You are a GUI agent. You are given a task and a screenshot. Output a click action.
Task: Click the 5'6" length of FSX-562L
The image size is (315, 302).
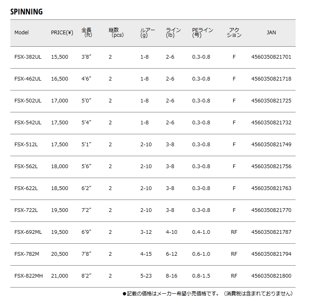pyautogui.click(x=86, y=166)
